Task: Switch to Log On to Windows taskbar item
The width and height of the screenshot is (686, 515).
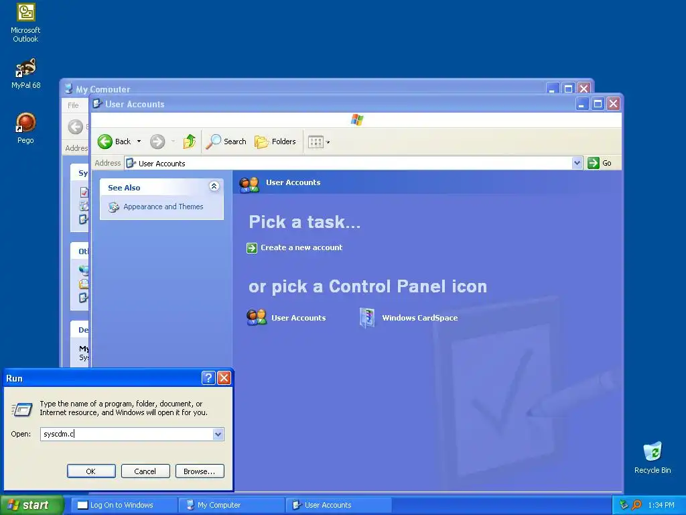Action: pos(124,505)
